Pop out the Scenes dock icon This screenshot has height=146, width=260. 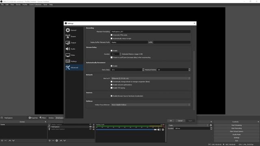click(45, 122)
